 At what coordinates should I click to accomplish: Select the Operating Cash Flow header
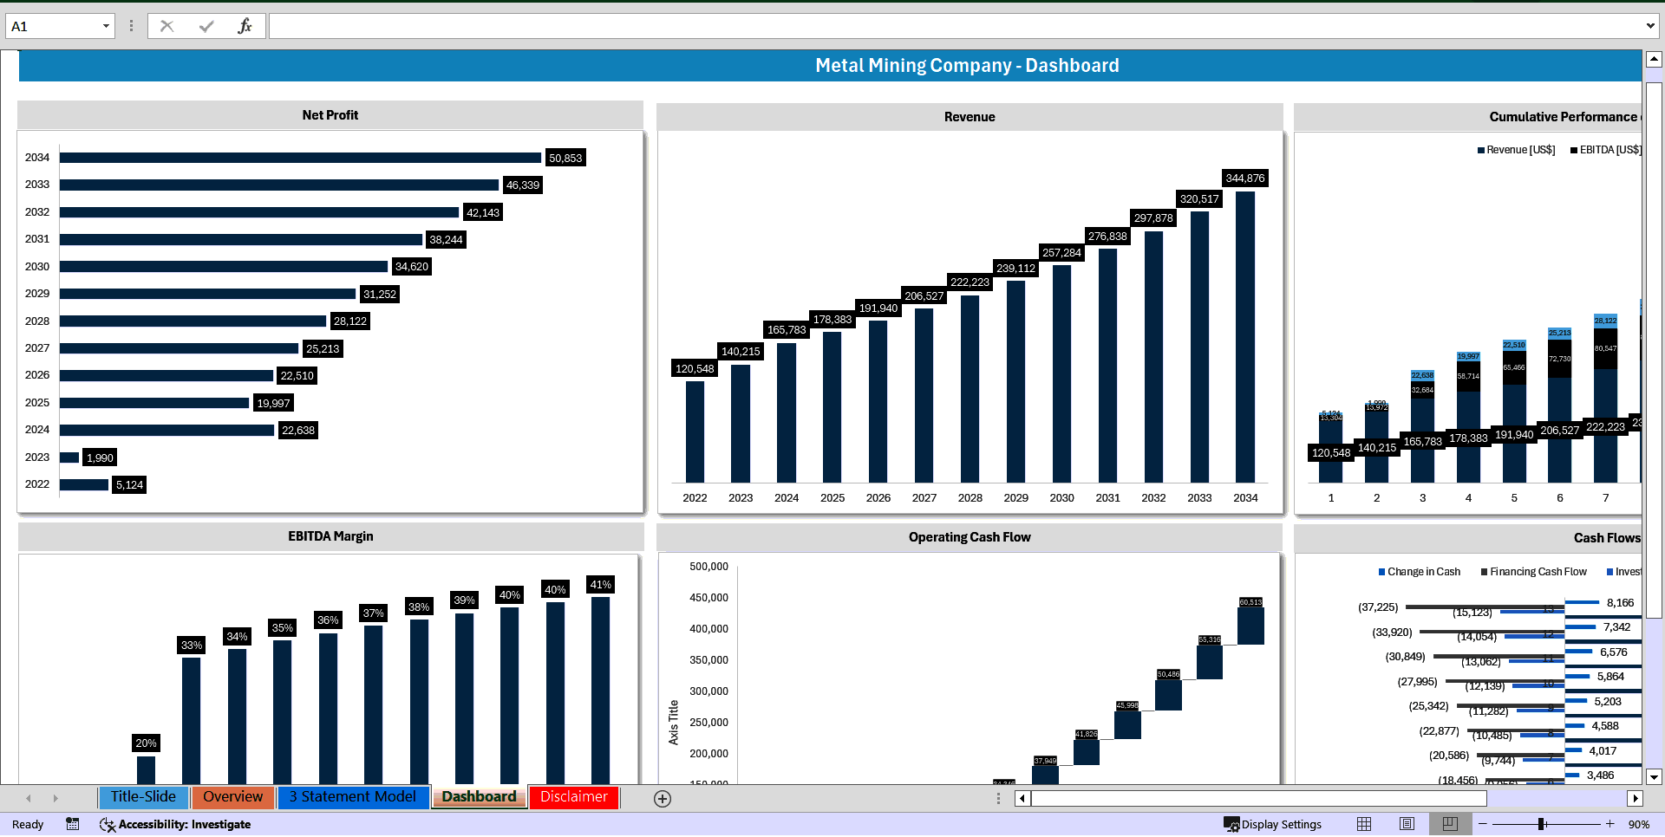click(970, 537)
